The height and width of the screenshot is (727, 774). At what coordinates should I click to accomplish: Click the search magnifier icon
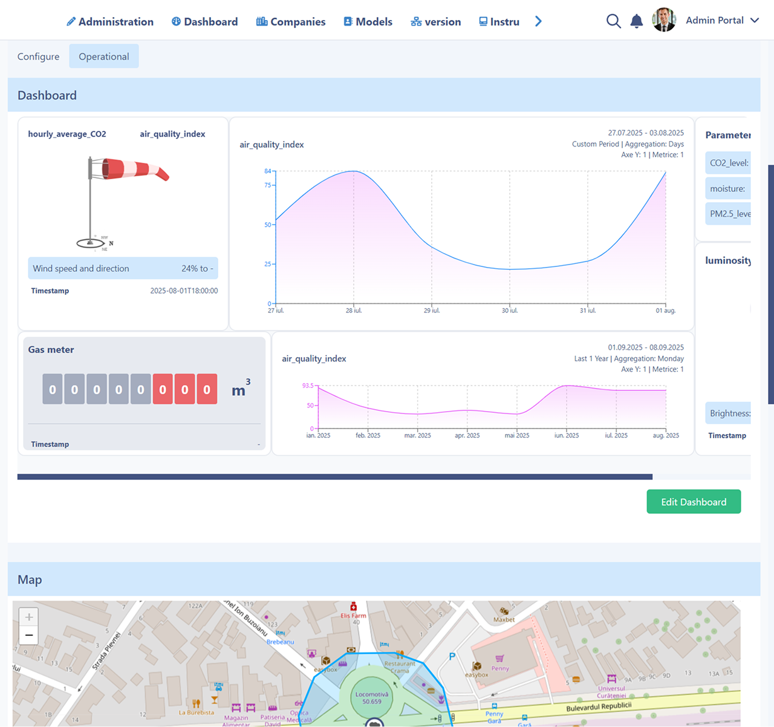click(613, 21)
